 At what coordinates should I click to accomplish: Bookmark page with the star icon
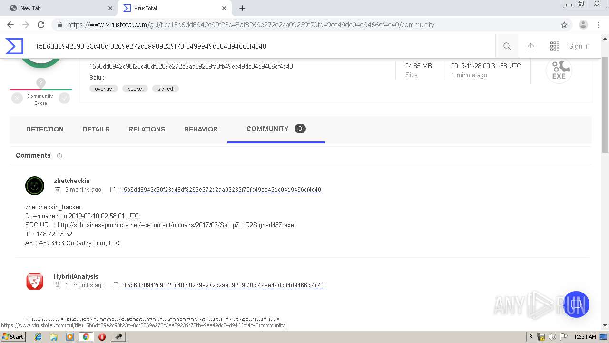click(x=564, y=25)
